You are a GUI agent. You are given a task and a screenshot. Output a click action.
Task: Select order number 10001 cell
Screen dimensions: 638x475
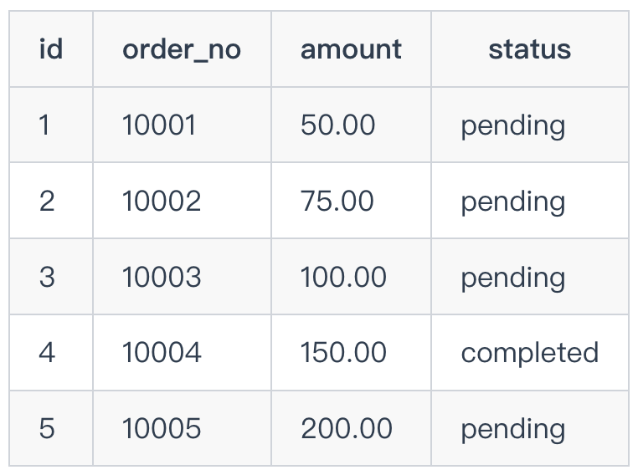[182, 125]
